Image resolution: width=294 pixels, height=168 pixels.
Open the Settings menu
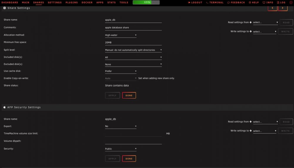tap(55, 2)
